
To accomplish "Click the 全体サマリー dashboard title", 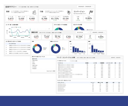I will 11,7.
